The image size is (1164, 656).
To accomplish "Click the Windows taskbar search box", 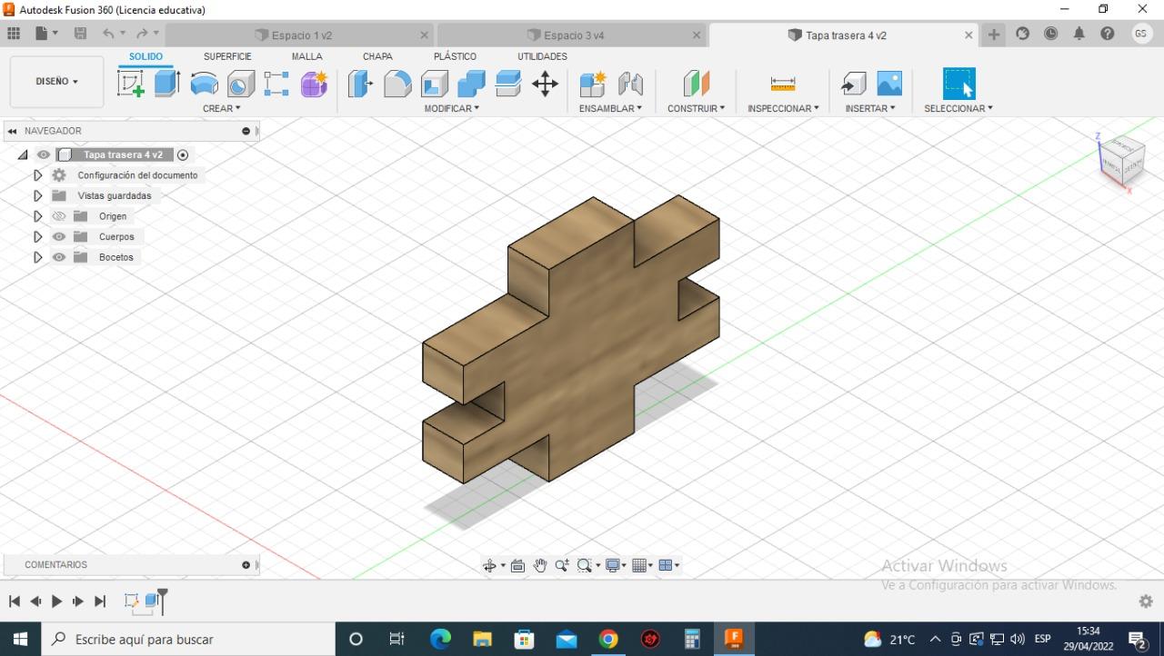I will (x=188, y=639).
